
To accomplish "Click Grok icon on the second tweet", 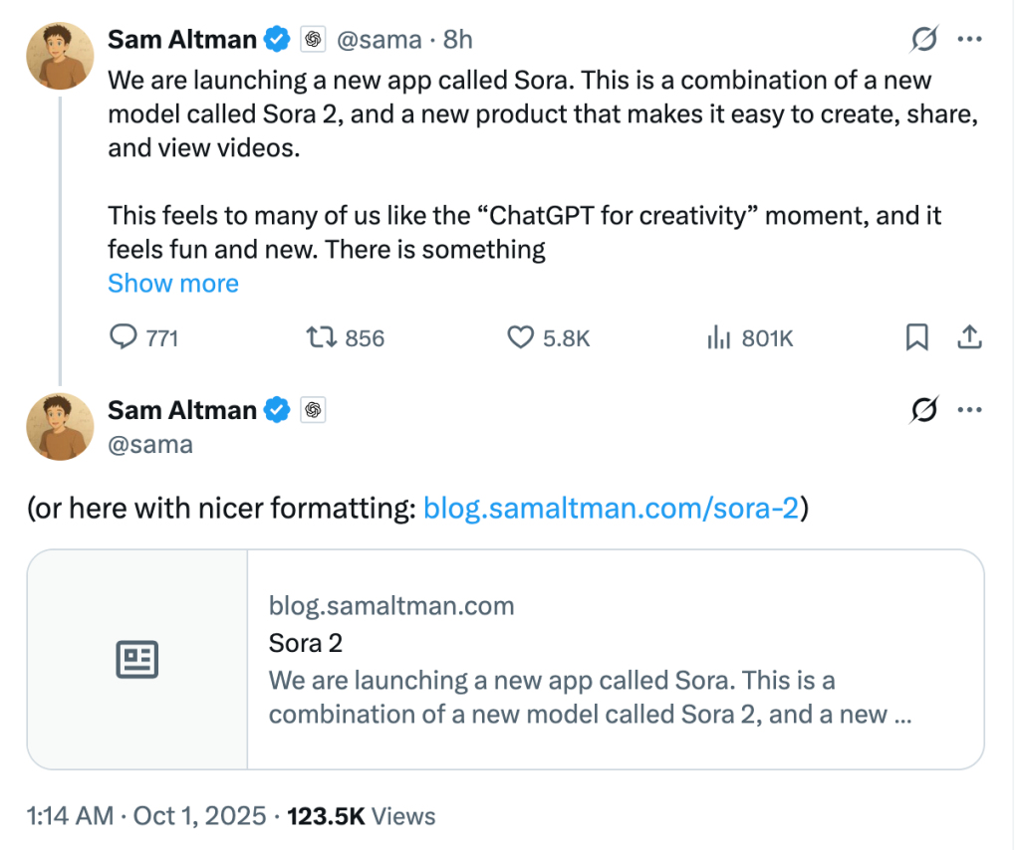I will 924,410.
